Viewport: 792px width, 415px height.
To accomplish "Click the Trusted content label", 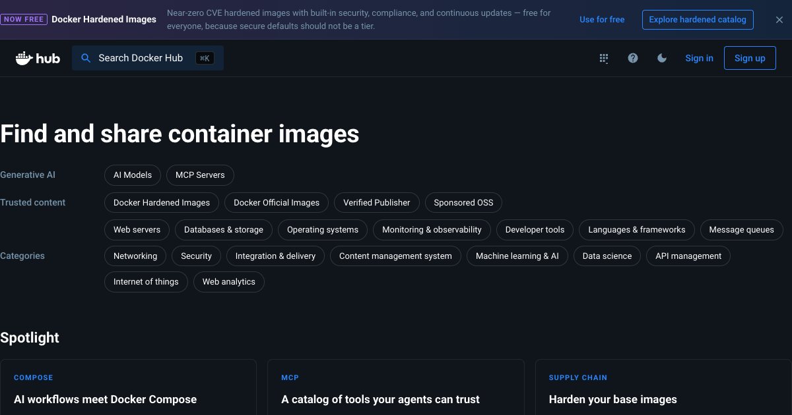I will 33,203.
